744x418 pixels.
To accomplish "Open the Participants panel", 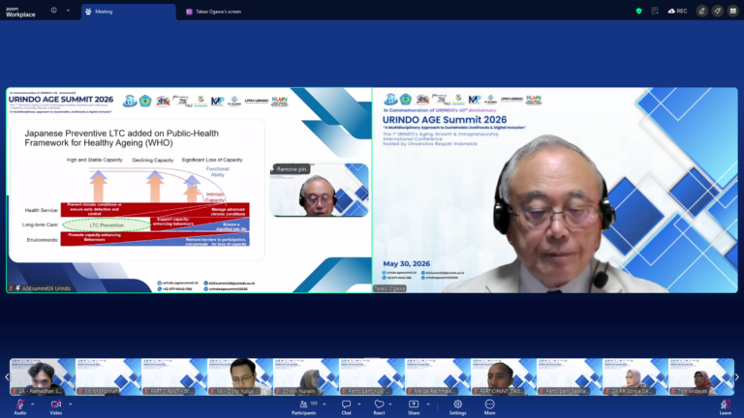I will (303, 406).
